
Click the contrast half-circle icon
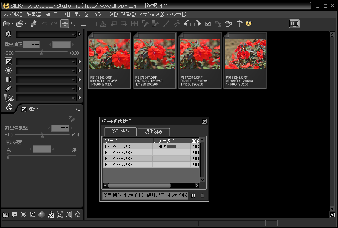coord(8,79)
